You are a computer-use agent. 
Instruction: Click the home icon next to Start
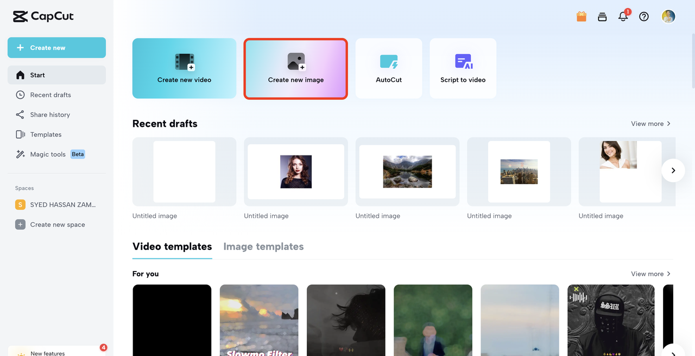pos(20,75)
